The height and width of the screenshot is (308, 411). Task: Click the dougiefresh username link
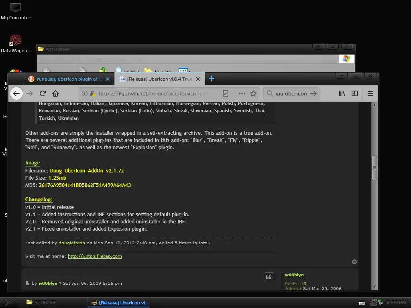(x=71, y=243)
